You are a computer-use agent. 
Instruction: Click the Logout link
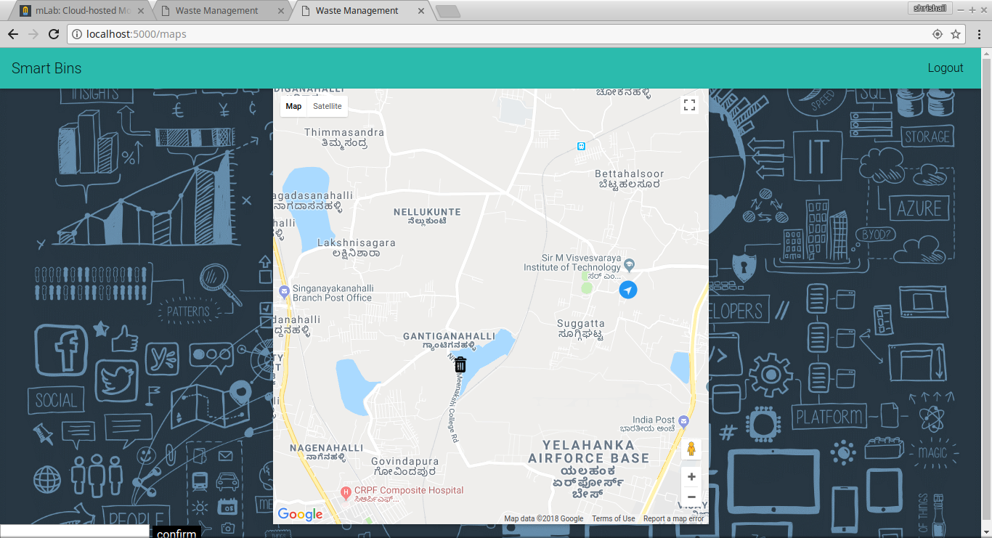tap(946, 68)
